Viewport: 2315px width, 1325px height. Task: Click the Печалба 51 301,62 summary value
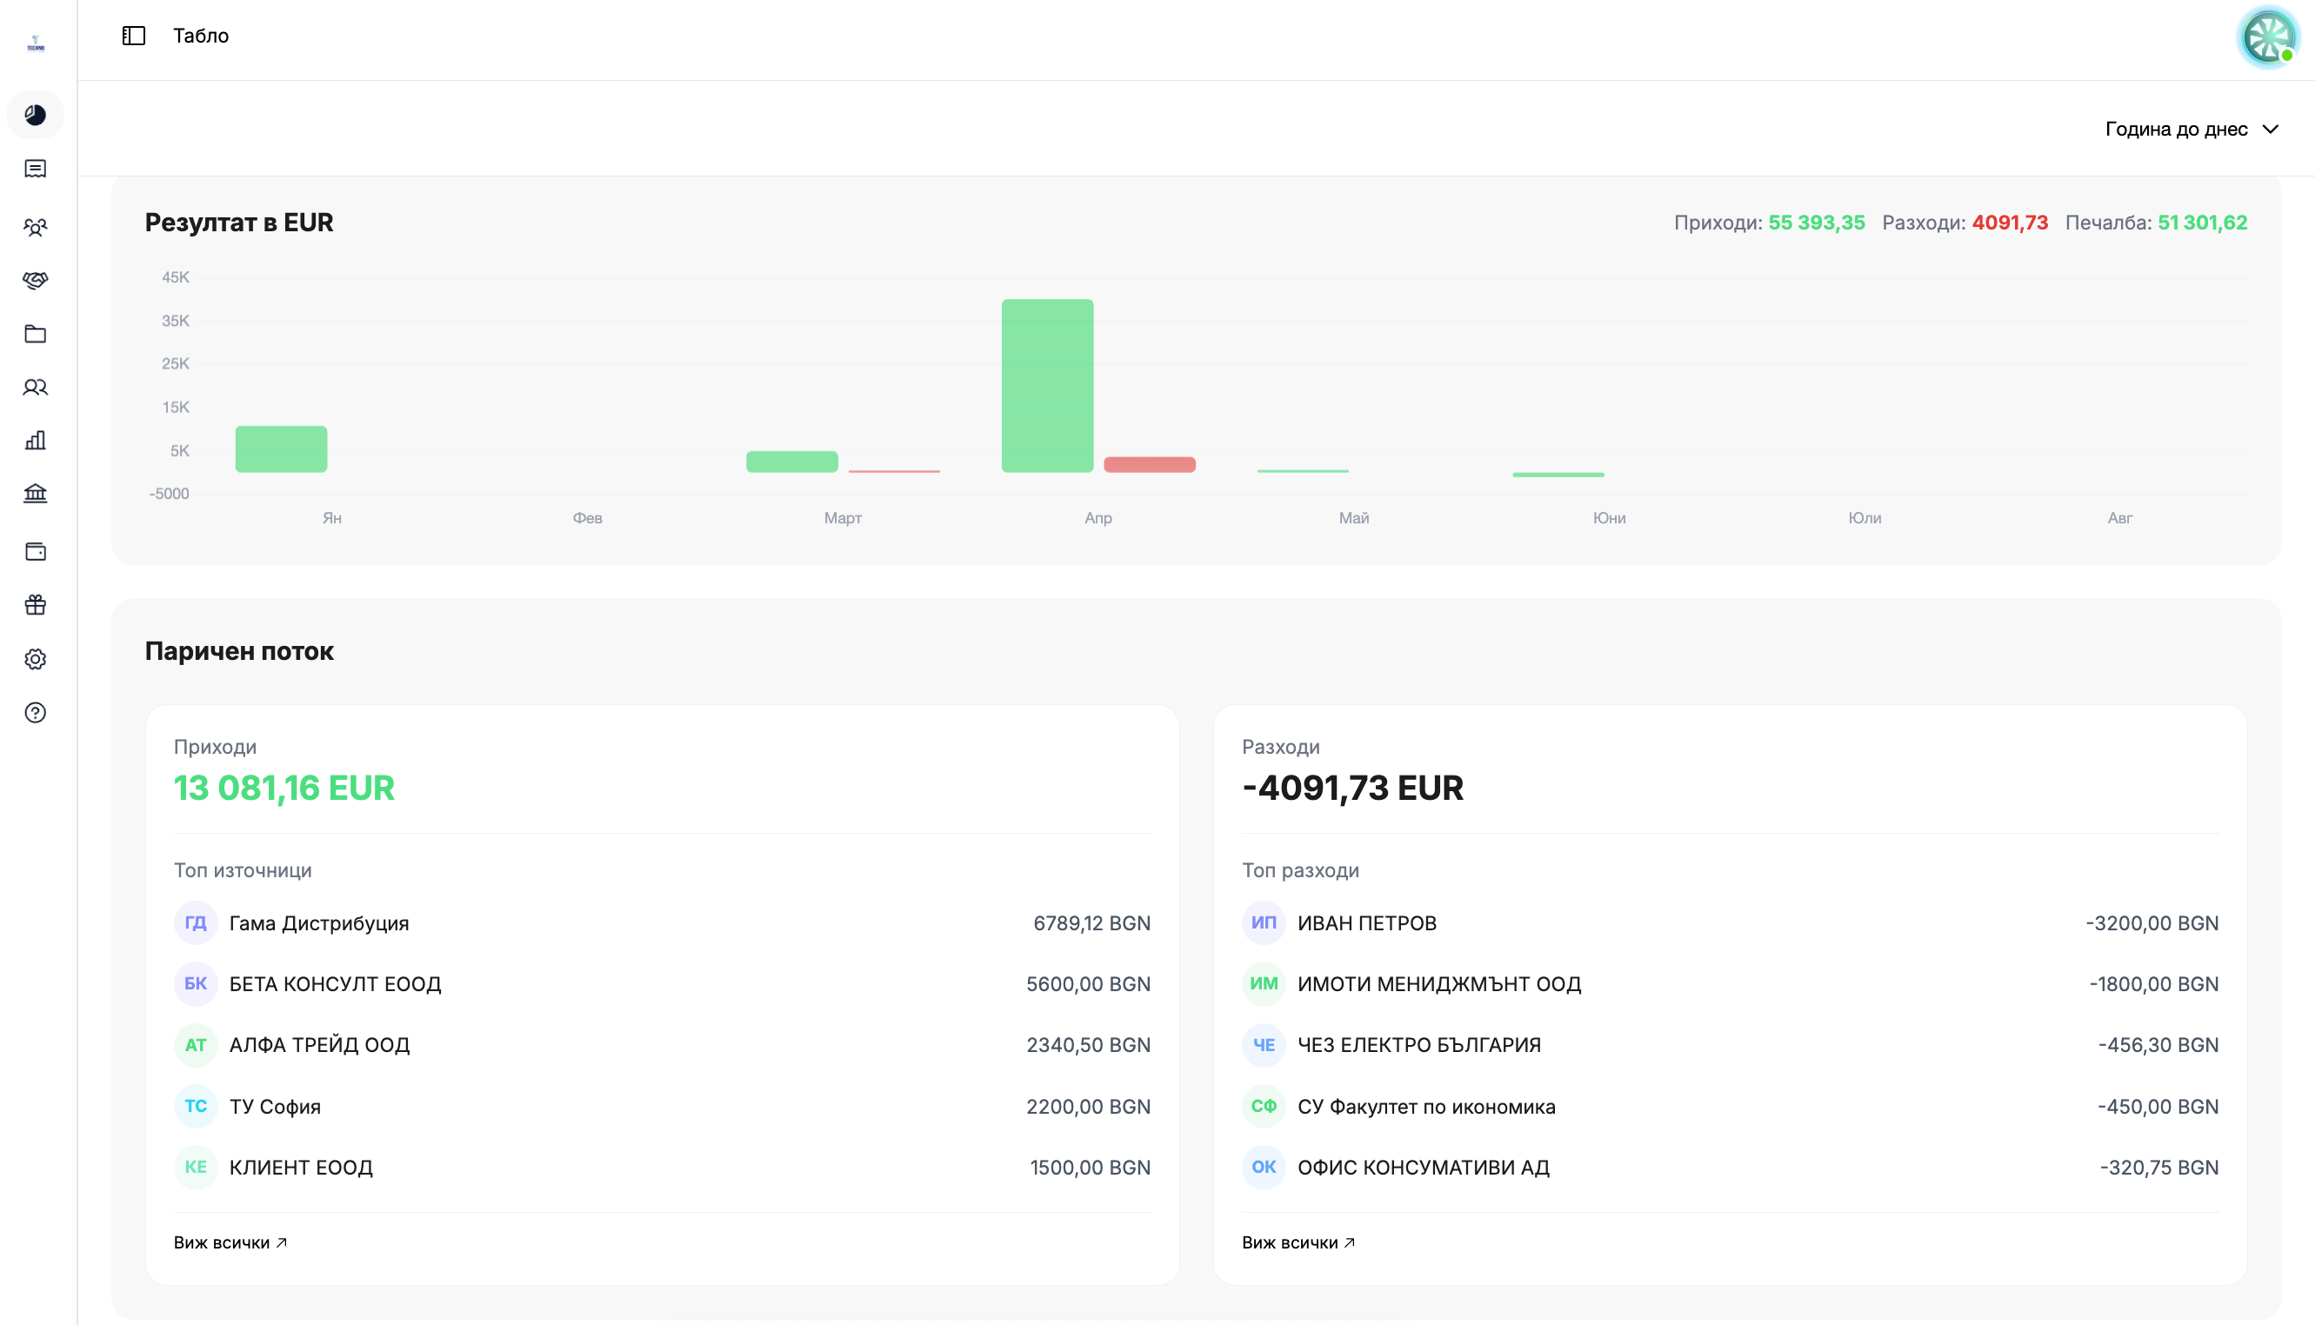tap(2203, 223)
